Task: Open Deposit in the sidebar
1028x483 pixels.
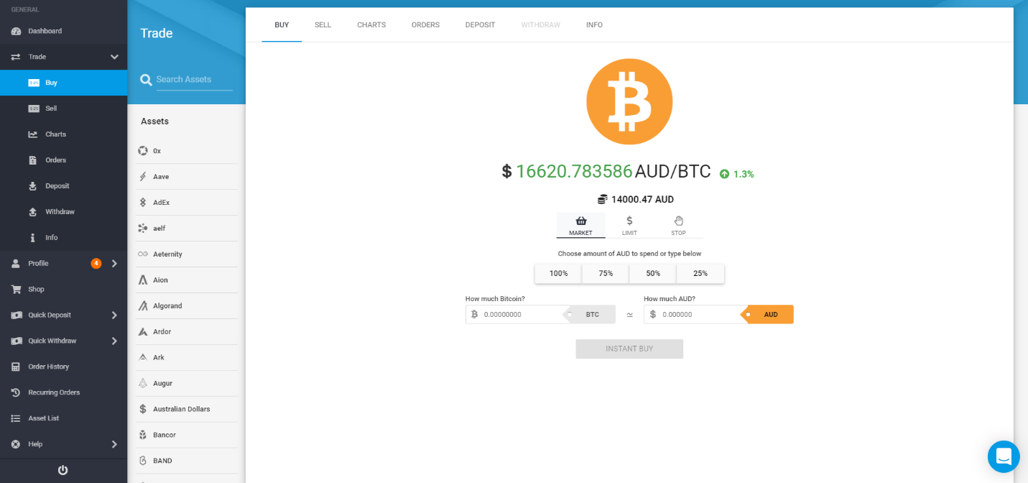Action: pos(63,186)
